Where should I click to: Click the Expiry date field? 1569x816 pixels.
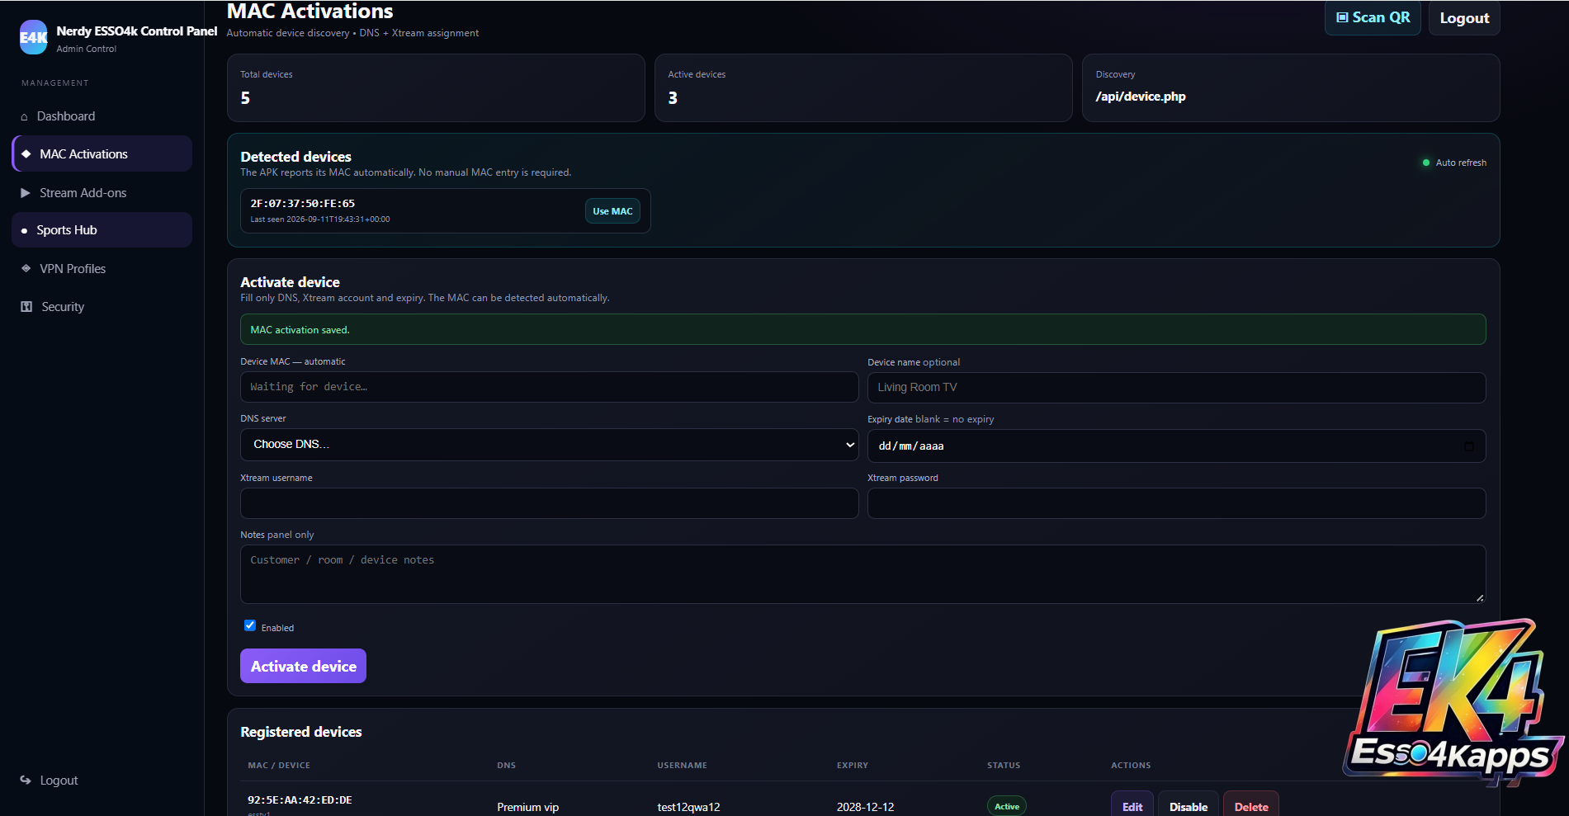pos(1176,446)
